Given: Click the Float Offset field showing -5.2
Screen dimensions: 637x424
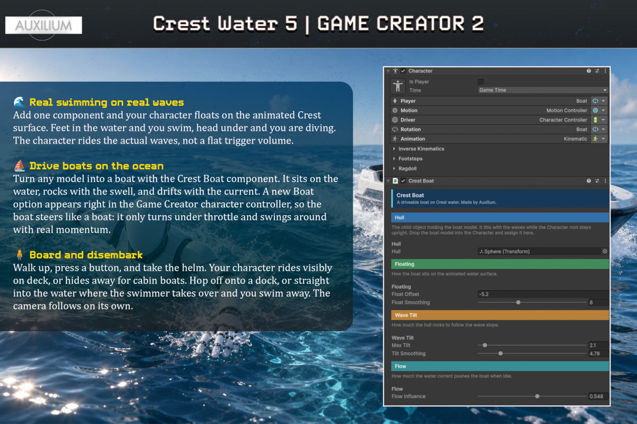Looking at the screenshot, I should tap(543, 294).
